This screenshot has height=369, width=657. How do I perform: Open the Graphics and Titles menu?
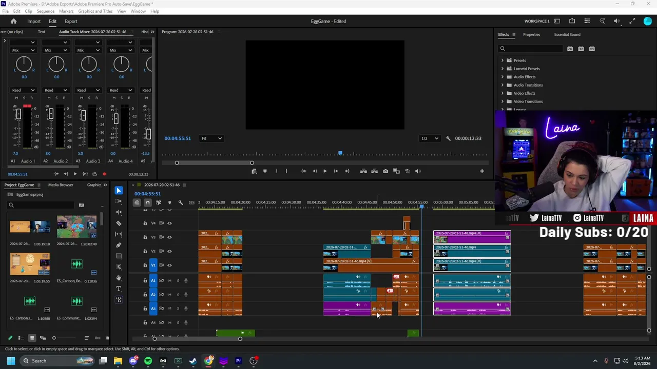[x=95, y=11]
